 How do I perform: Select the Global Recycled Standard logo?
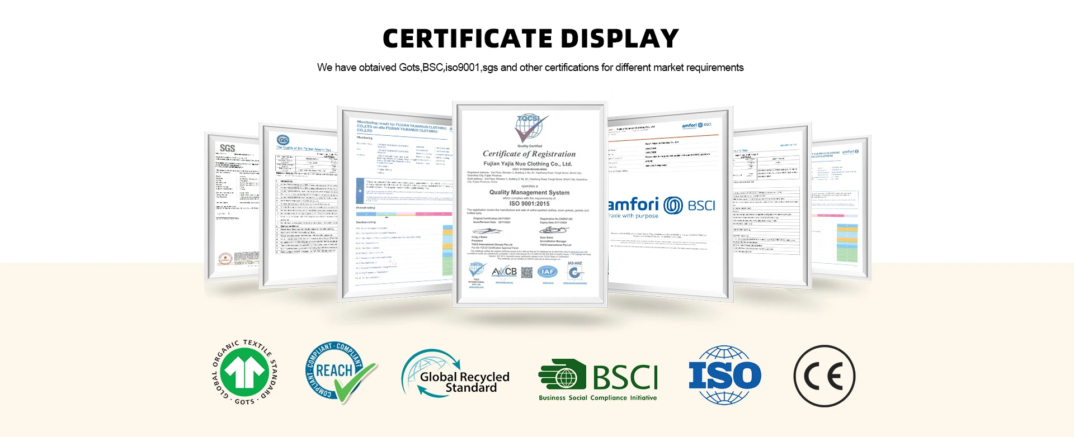coord(455,374)
